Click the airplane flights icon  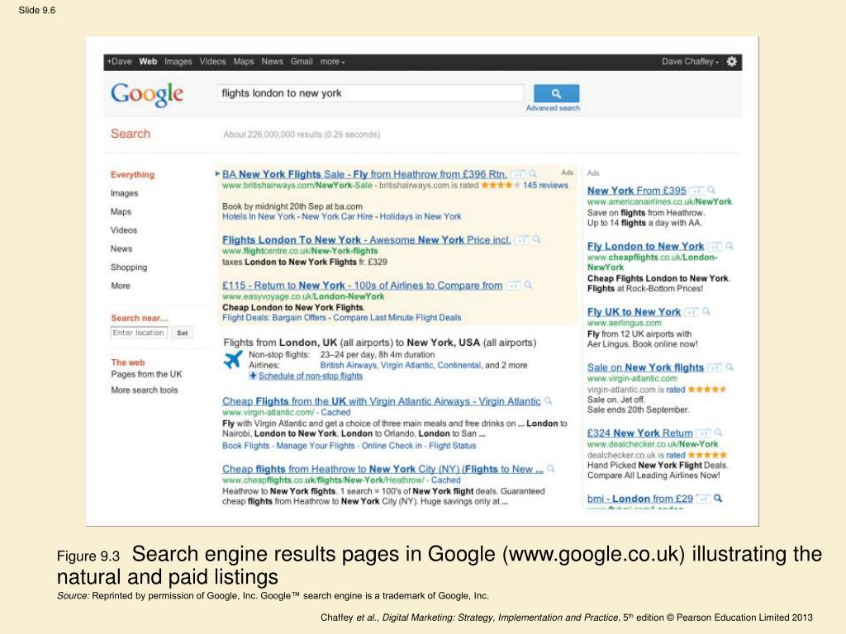pos(232,360)
